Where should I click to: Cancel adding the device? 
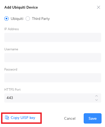(x=70, y=118)
